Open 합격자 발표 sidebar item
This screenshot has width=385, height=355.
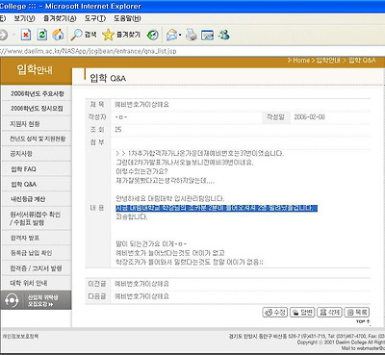25,238
